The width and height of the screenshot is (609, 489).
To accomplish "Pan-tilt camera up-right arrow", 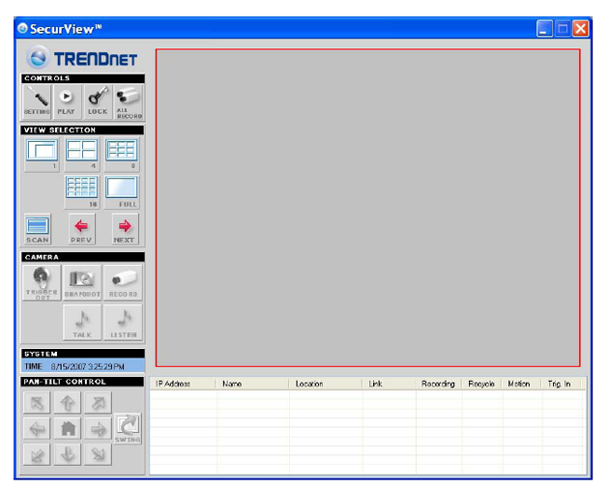I will (99, 402).
